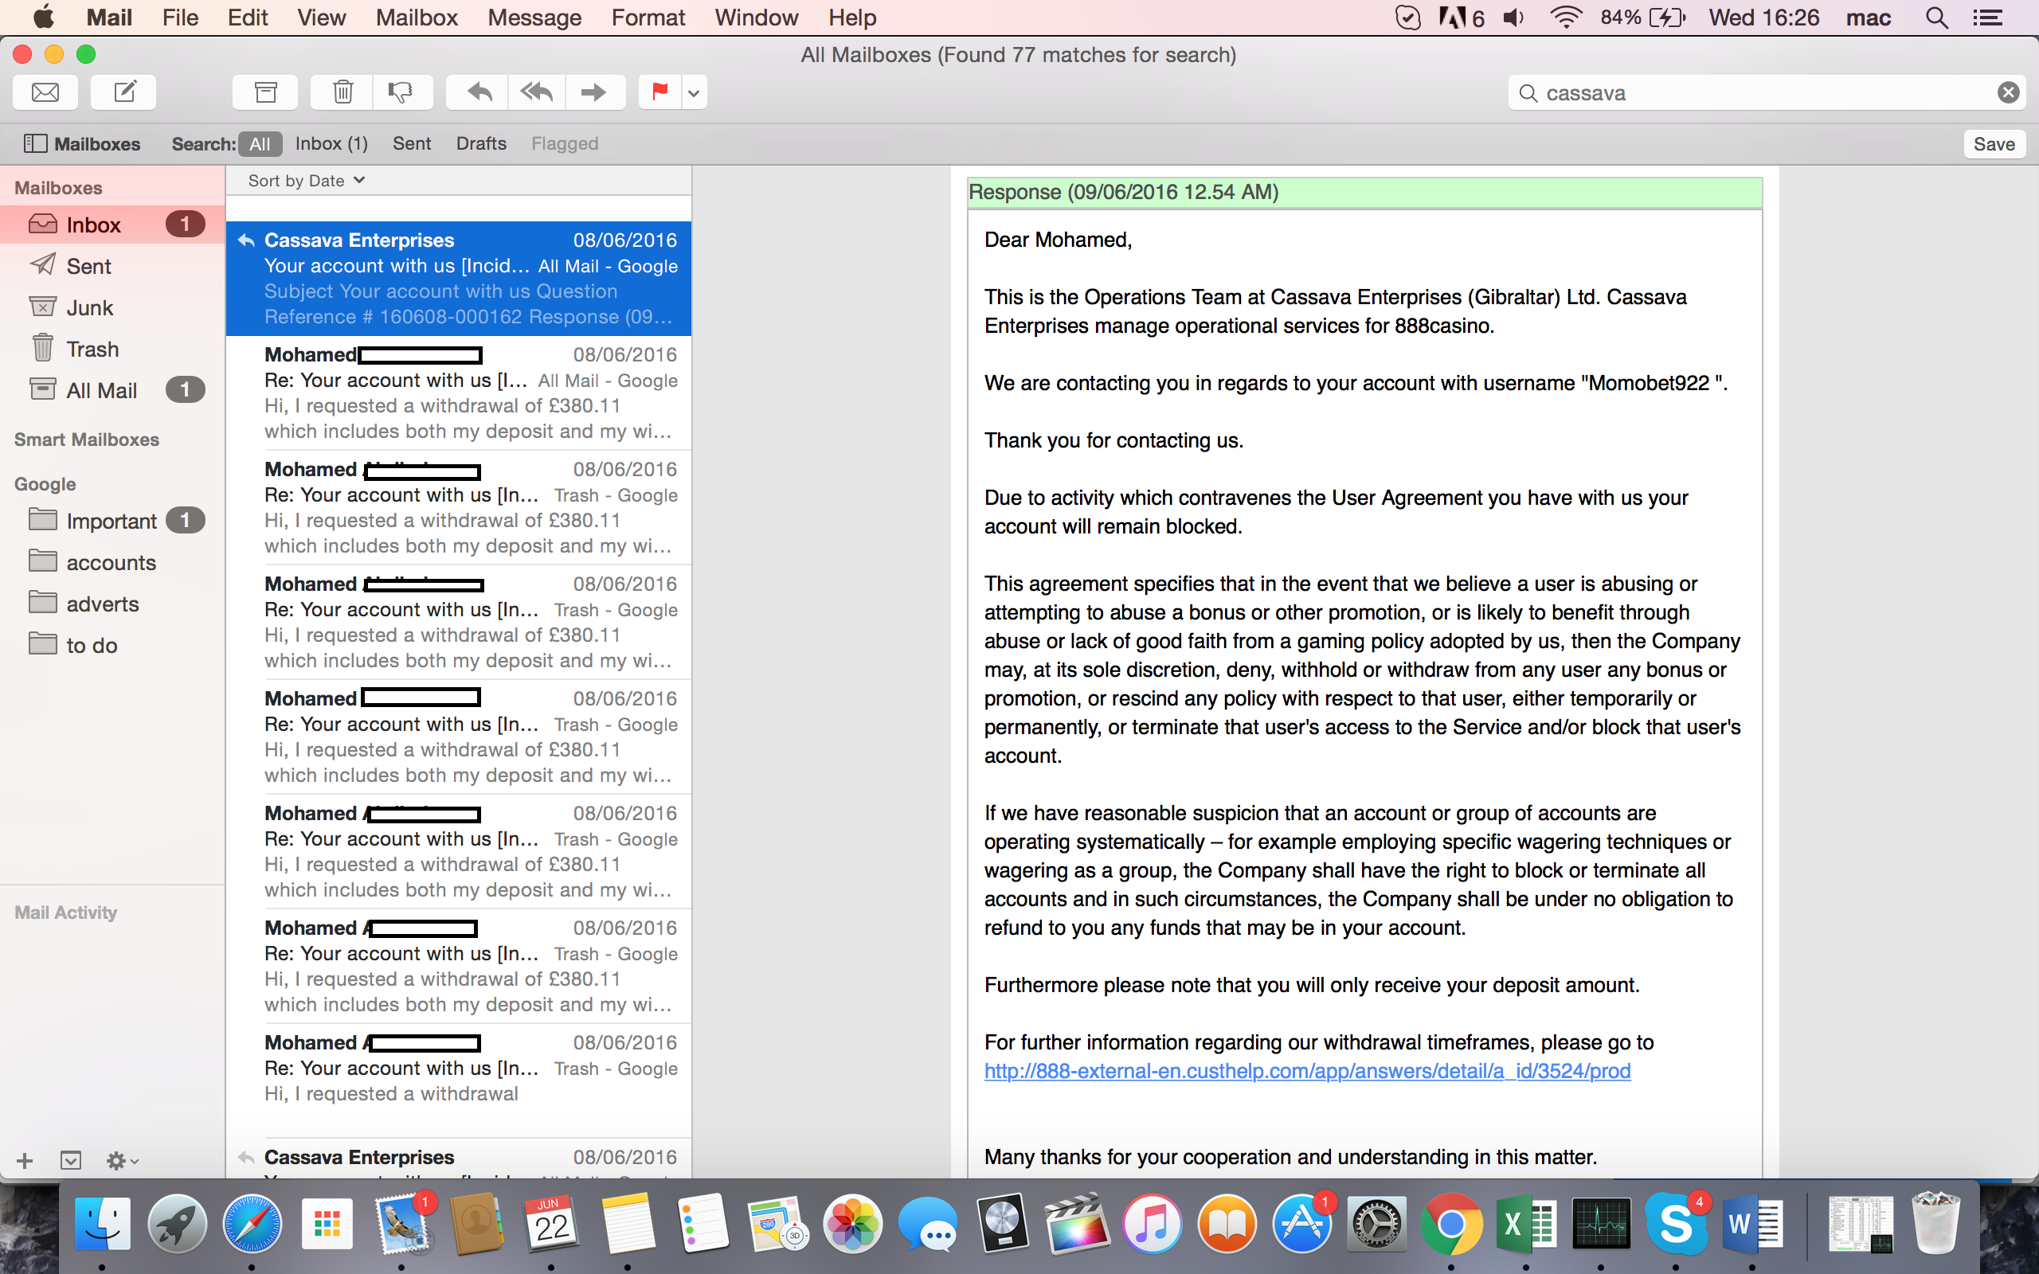Flag message with red flag
Image resolution: width=2039 pixels, height=1274 pixels.
pyautogui.click(x=659, y=92)
